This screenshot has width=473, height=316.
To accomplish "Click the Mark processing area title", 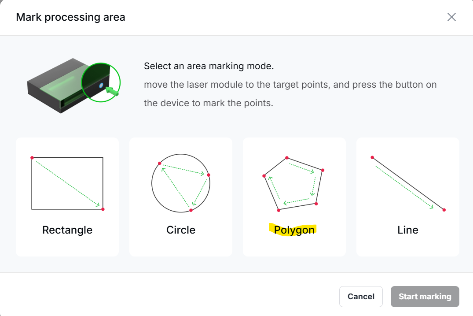I will (x=70, y=17).
